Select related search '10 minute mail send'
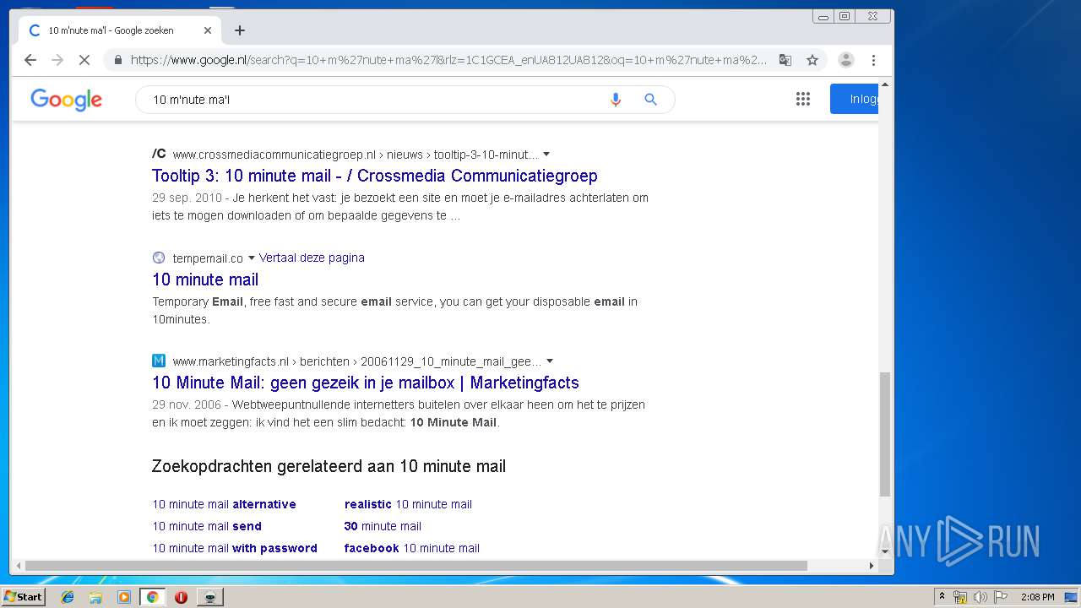 click(x=207, y=526)
